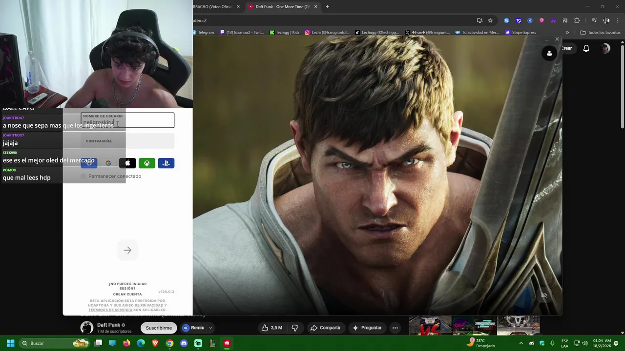Viewport: 625px width, 351px height.
Task: Open Brave browser from the taskbar
Action: coord(155,343)
